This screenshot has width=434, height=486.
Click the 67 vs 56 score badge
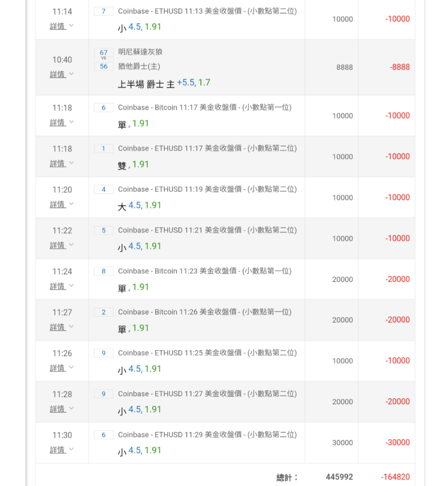pyautogui.click(x=103, y=59)
